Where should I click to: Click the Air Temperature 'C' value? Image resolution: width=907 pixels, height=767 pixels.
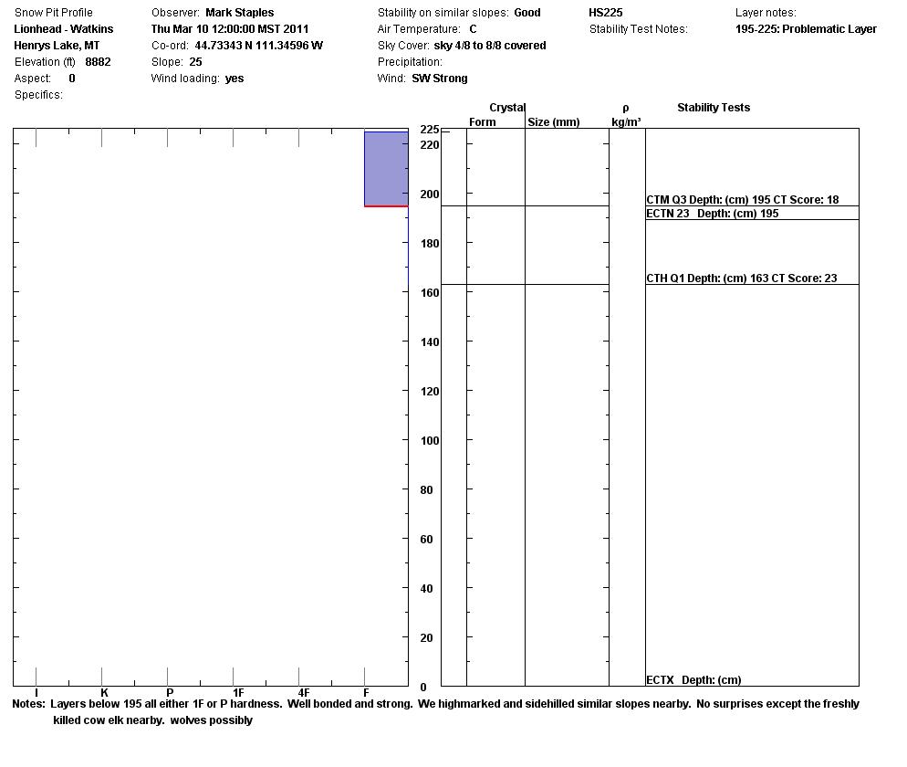(473, 29)
